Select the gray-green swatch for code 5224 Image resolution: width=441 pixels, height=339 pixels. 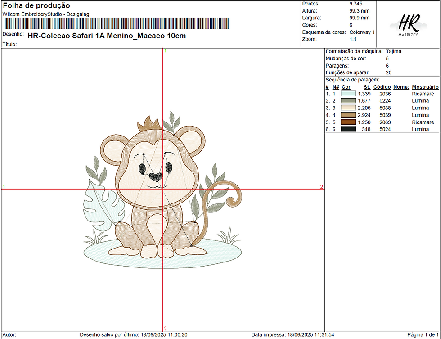click(348, 101)
